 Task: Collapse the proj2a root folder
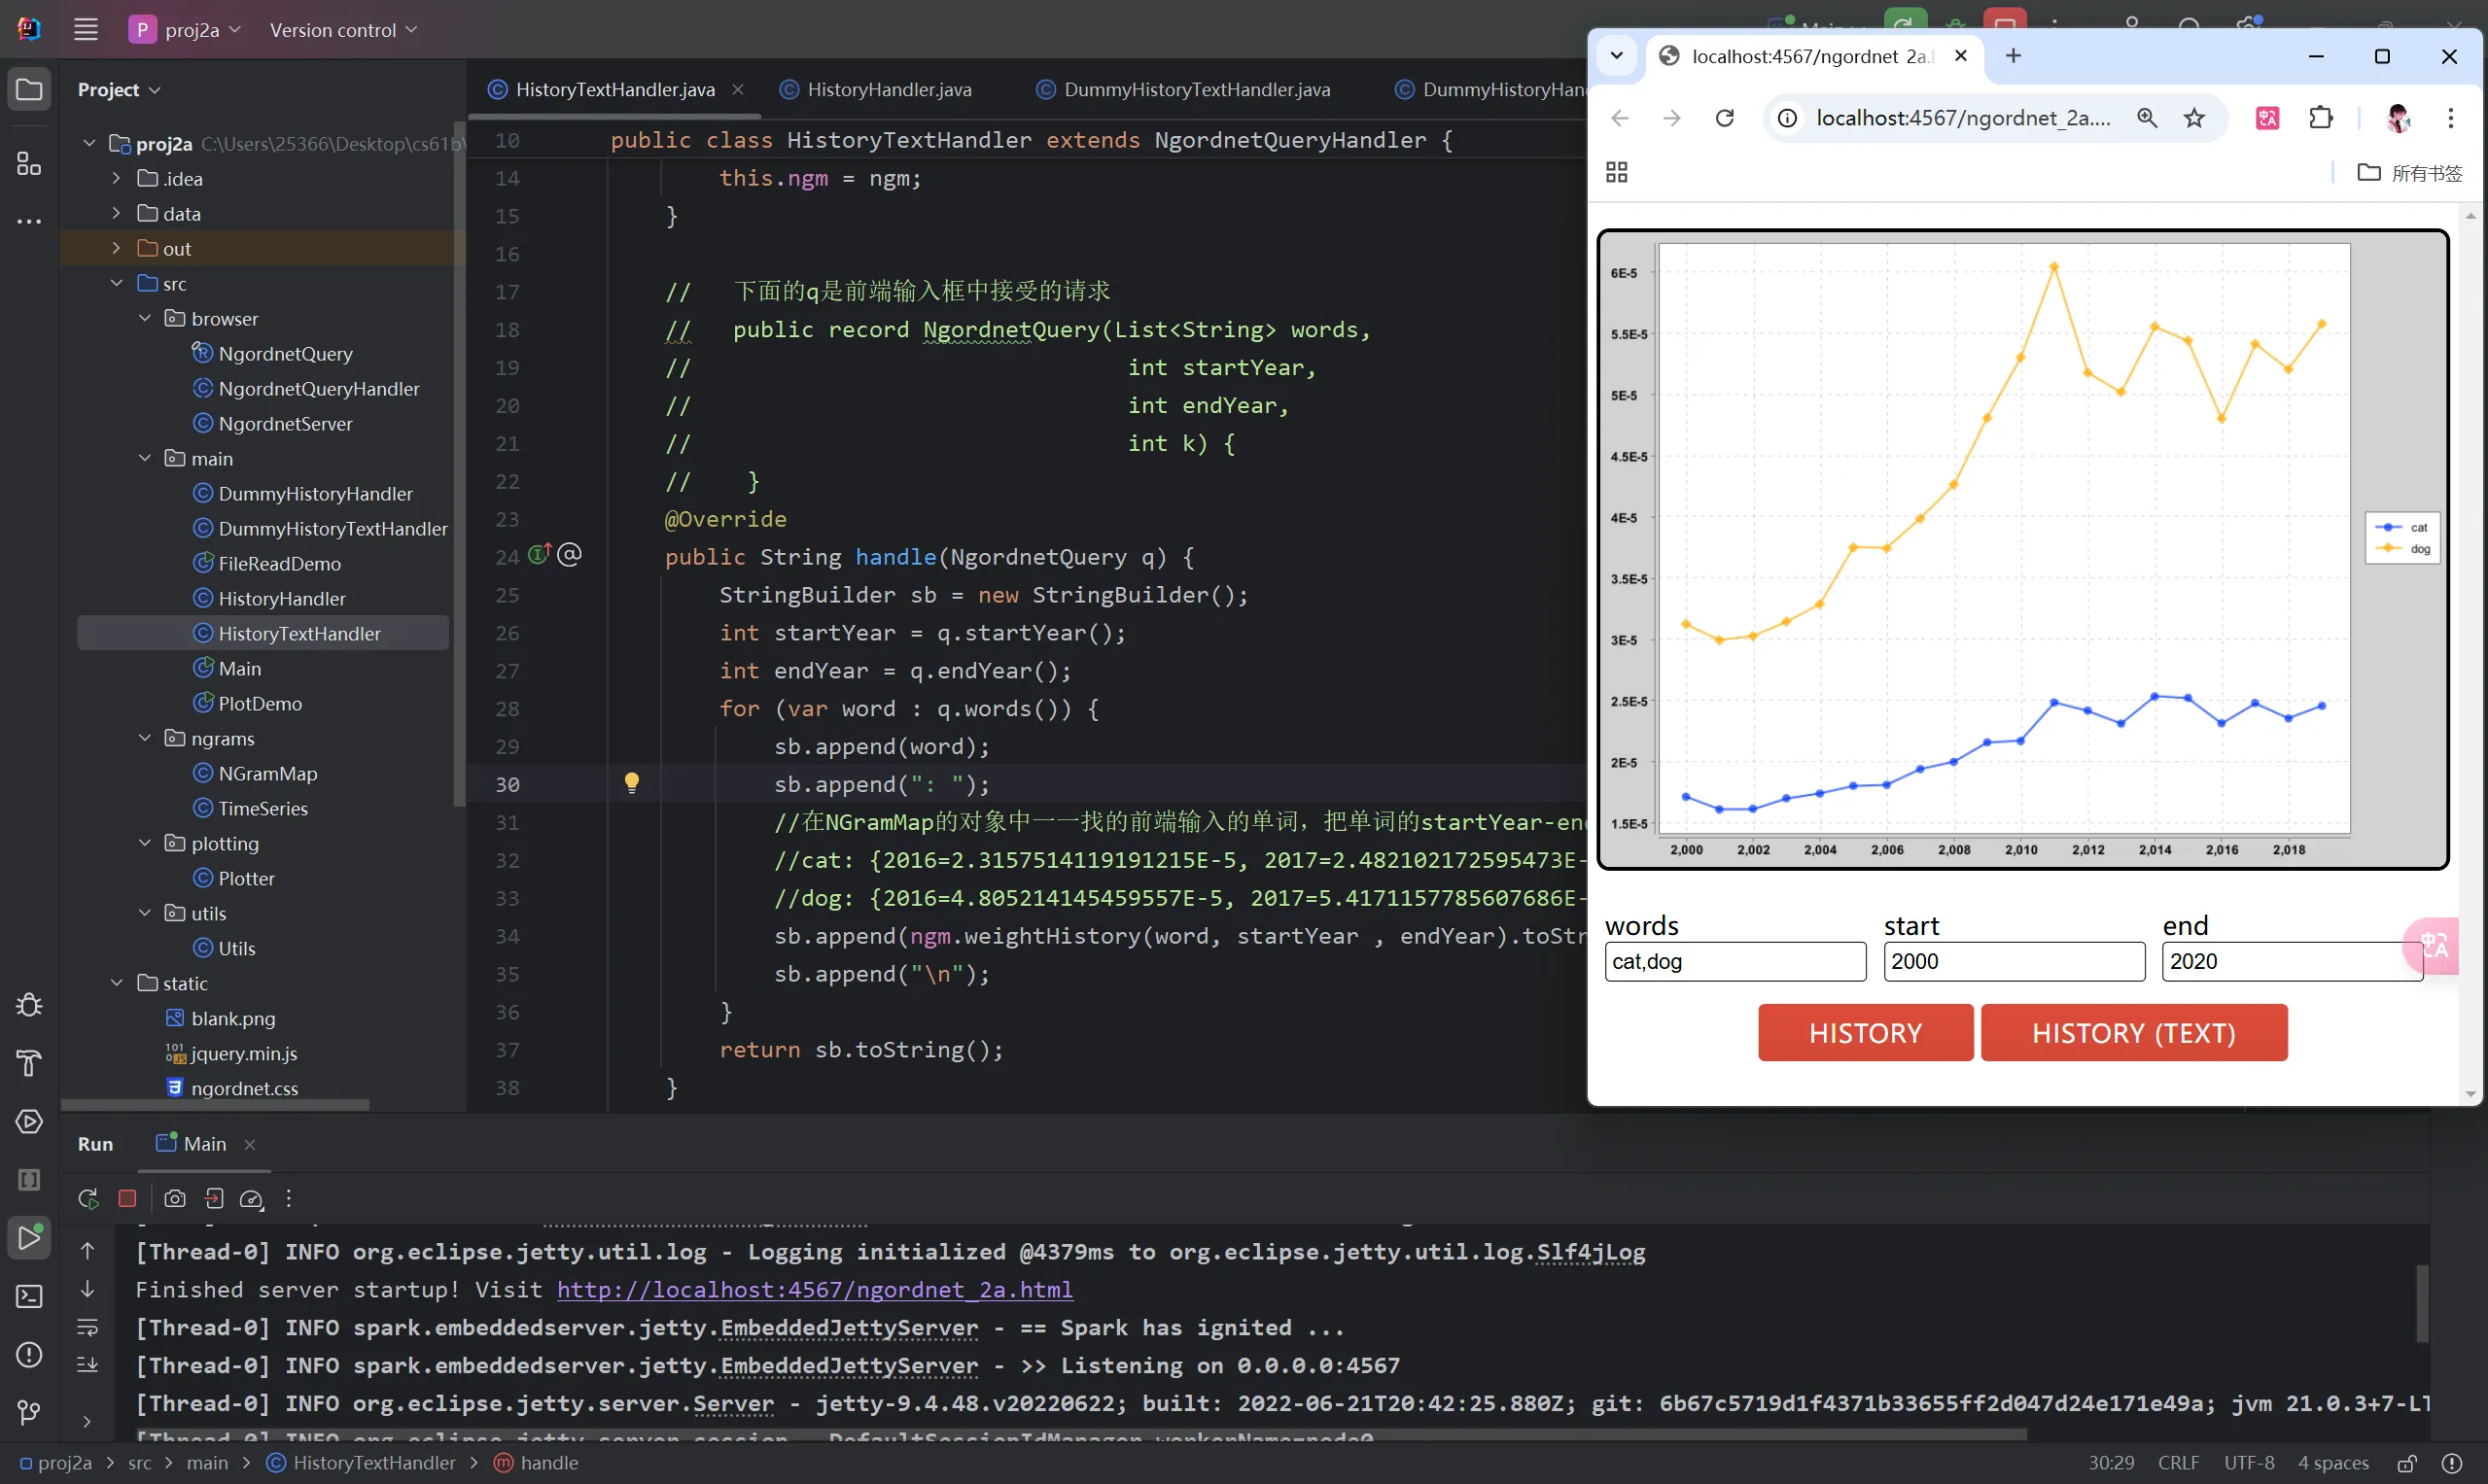pyautogui.click(x=89, y=143)
